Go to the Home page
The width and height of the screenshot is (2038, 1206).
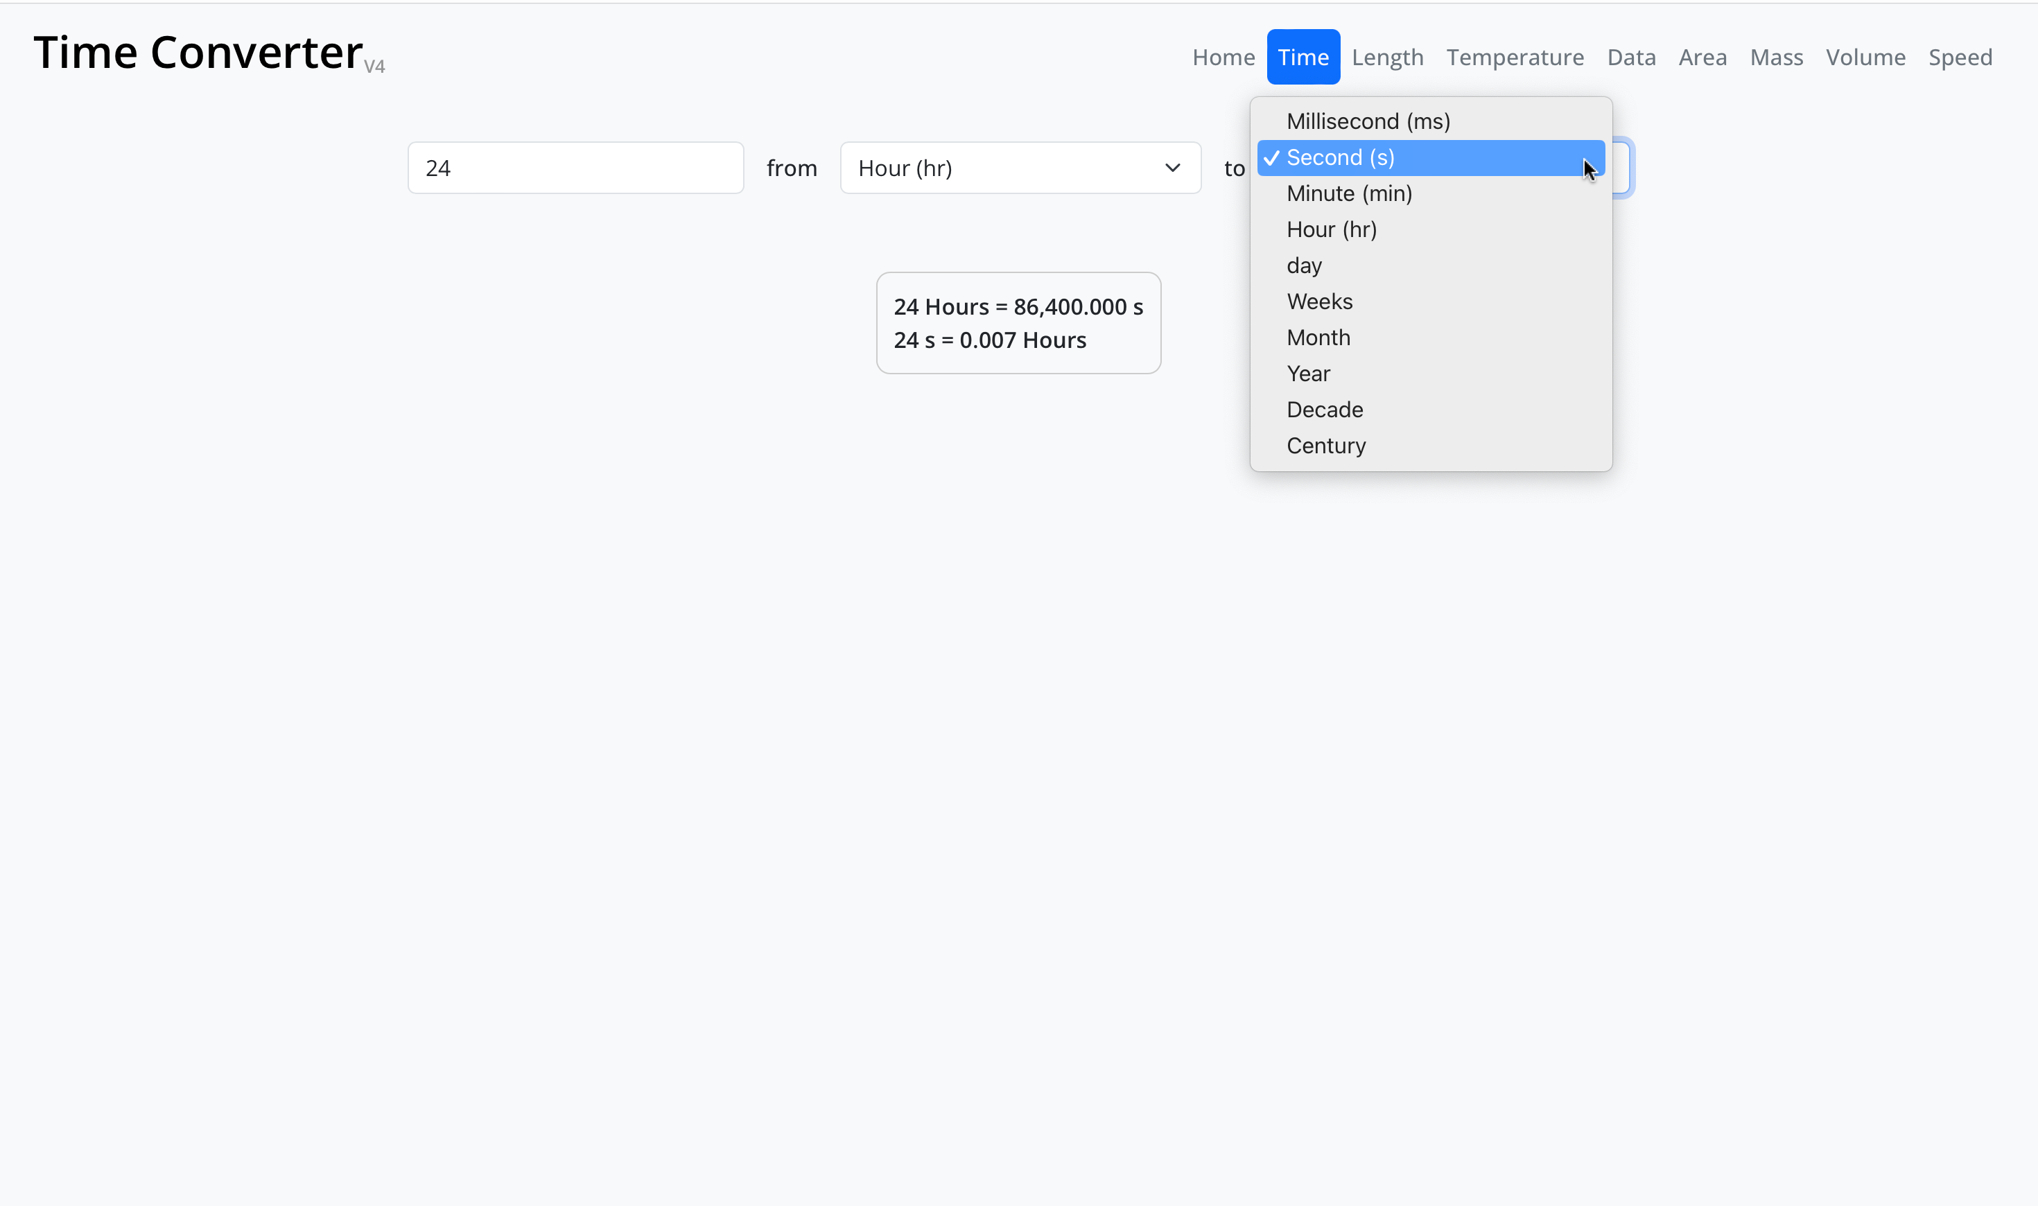pyautogui.click(x=1223, y=56)
